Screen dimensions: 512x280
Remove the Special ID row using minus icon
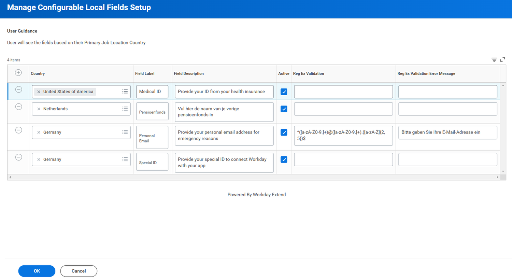point(18,157)
